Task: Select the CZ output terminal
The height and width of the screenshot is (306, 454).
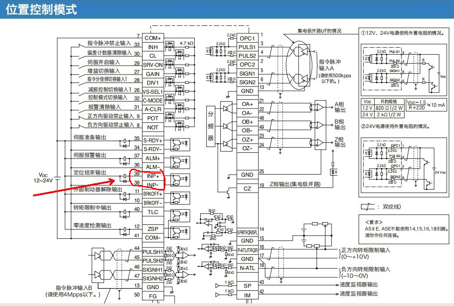Action: [x=247, y=189]
